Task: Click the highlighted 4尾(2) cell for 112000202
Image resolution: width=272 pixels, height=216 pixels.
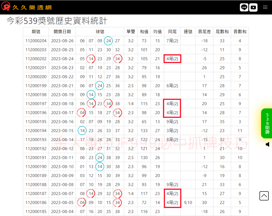Action: [x=172, y=59]
